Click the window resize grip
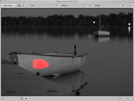 [x=133, y=100]
